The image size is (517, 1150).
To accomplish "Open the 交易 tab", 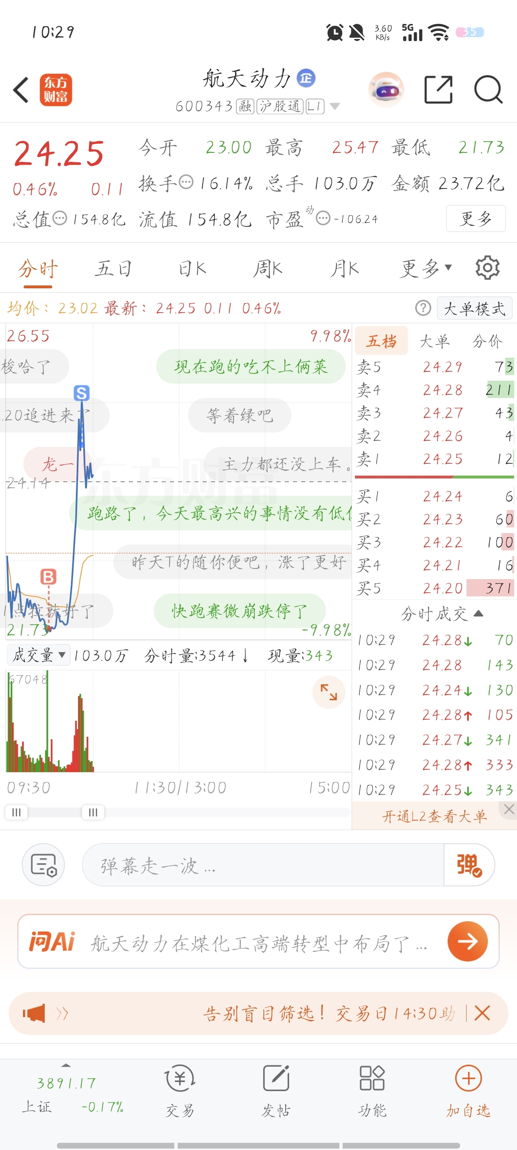I will pyautogui.click(x=180, y=1090).
